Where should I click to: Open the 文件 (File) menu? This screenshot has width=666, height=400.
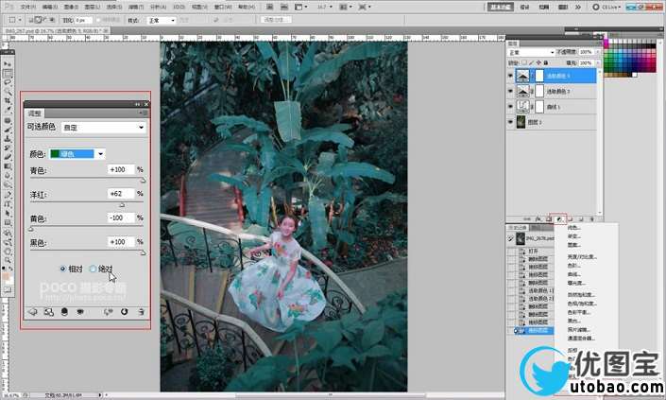coord(27,6)
